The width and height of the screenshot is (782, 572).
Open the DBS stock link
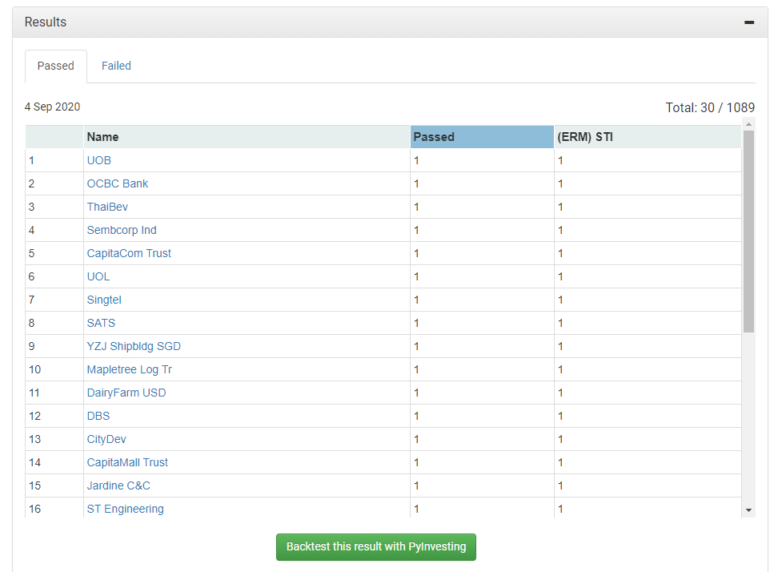pos(98,416)
